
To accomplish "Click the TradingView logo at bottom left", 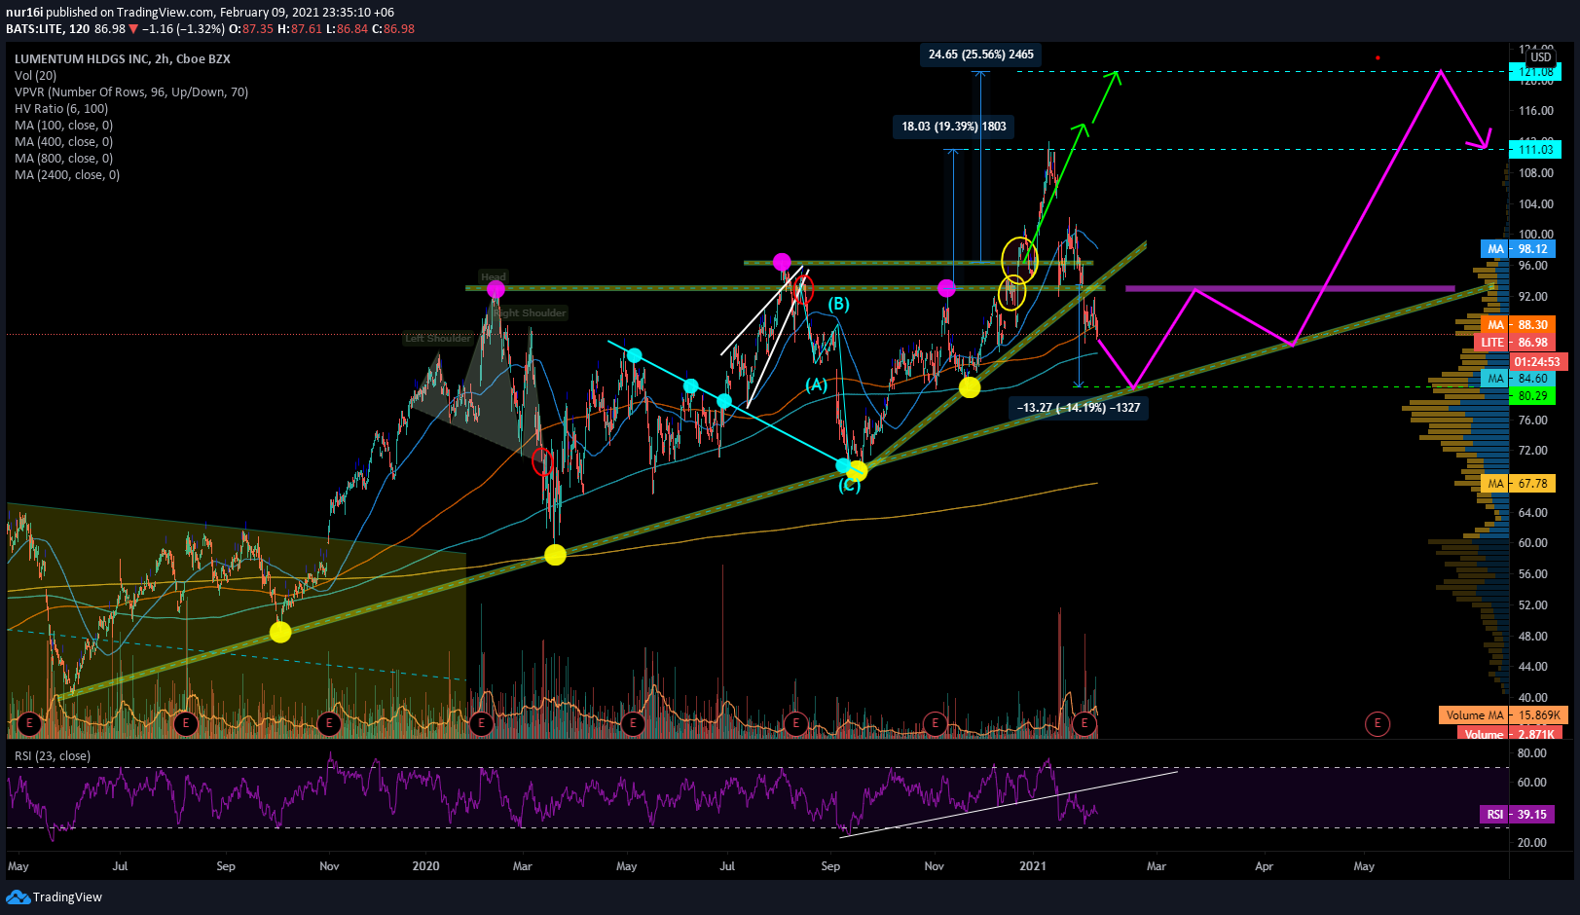I will tap(55, 897).
